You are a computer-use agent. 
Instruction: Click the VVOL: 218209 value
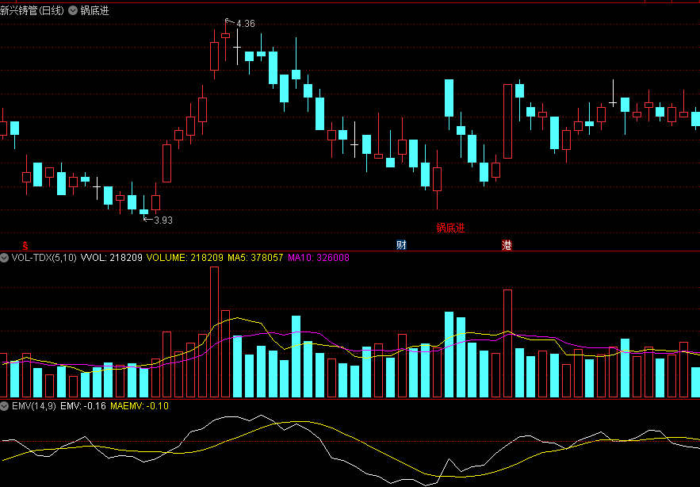(112, 258)
